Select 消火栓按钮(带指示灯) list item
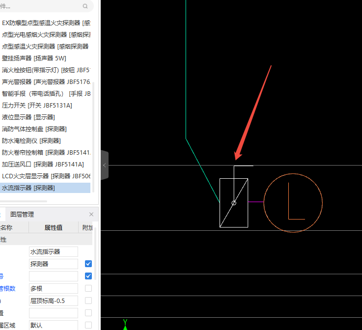 coord(45,70)
